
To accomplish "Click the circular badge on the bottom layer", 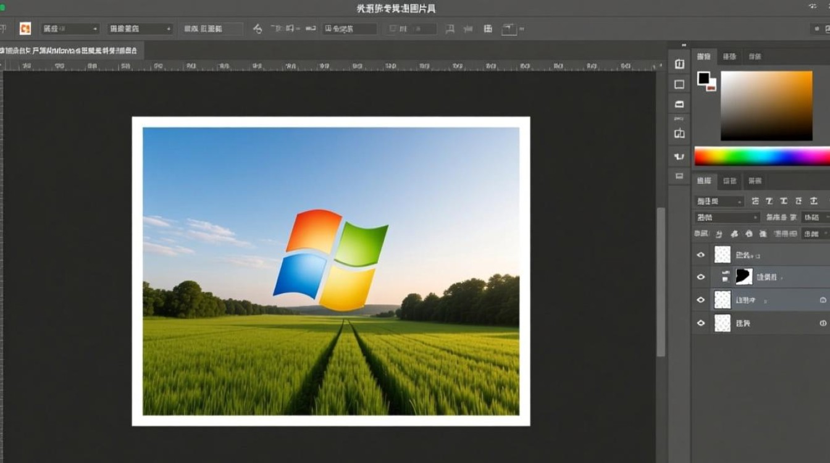I will [823, 323].
